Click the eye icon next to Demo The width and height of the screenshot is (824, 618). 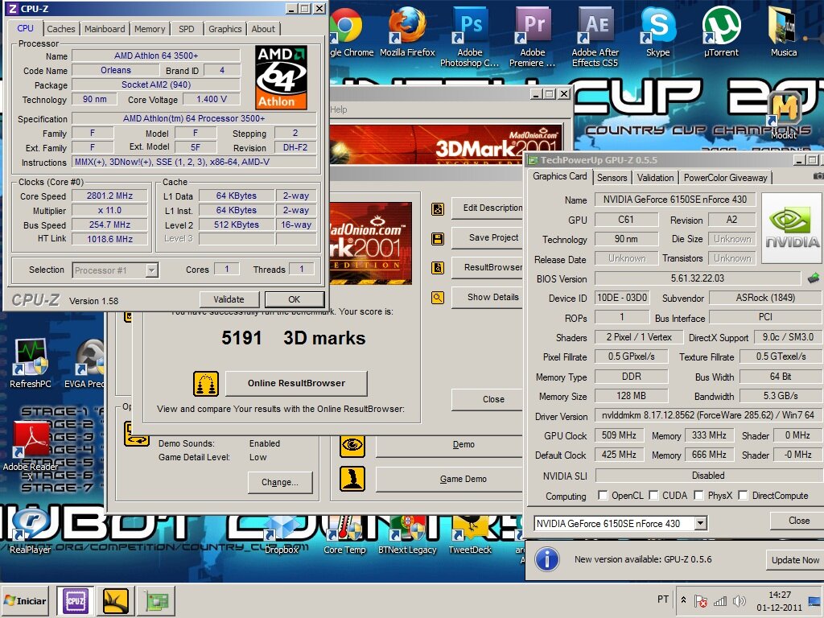(x=352, y=445)
